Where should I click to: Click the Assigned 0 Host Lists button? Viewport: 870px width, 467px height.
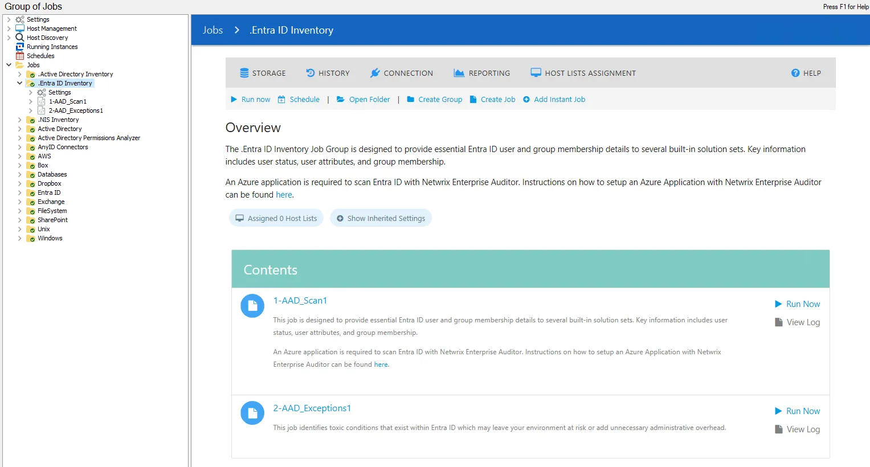pyautogui.click(x=276, y=218)
